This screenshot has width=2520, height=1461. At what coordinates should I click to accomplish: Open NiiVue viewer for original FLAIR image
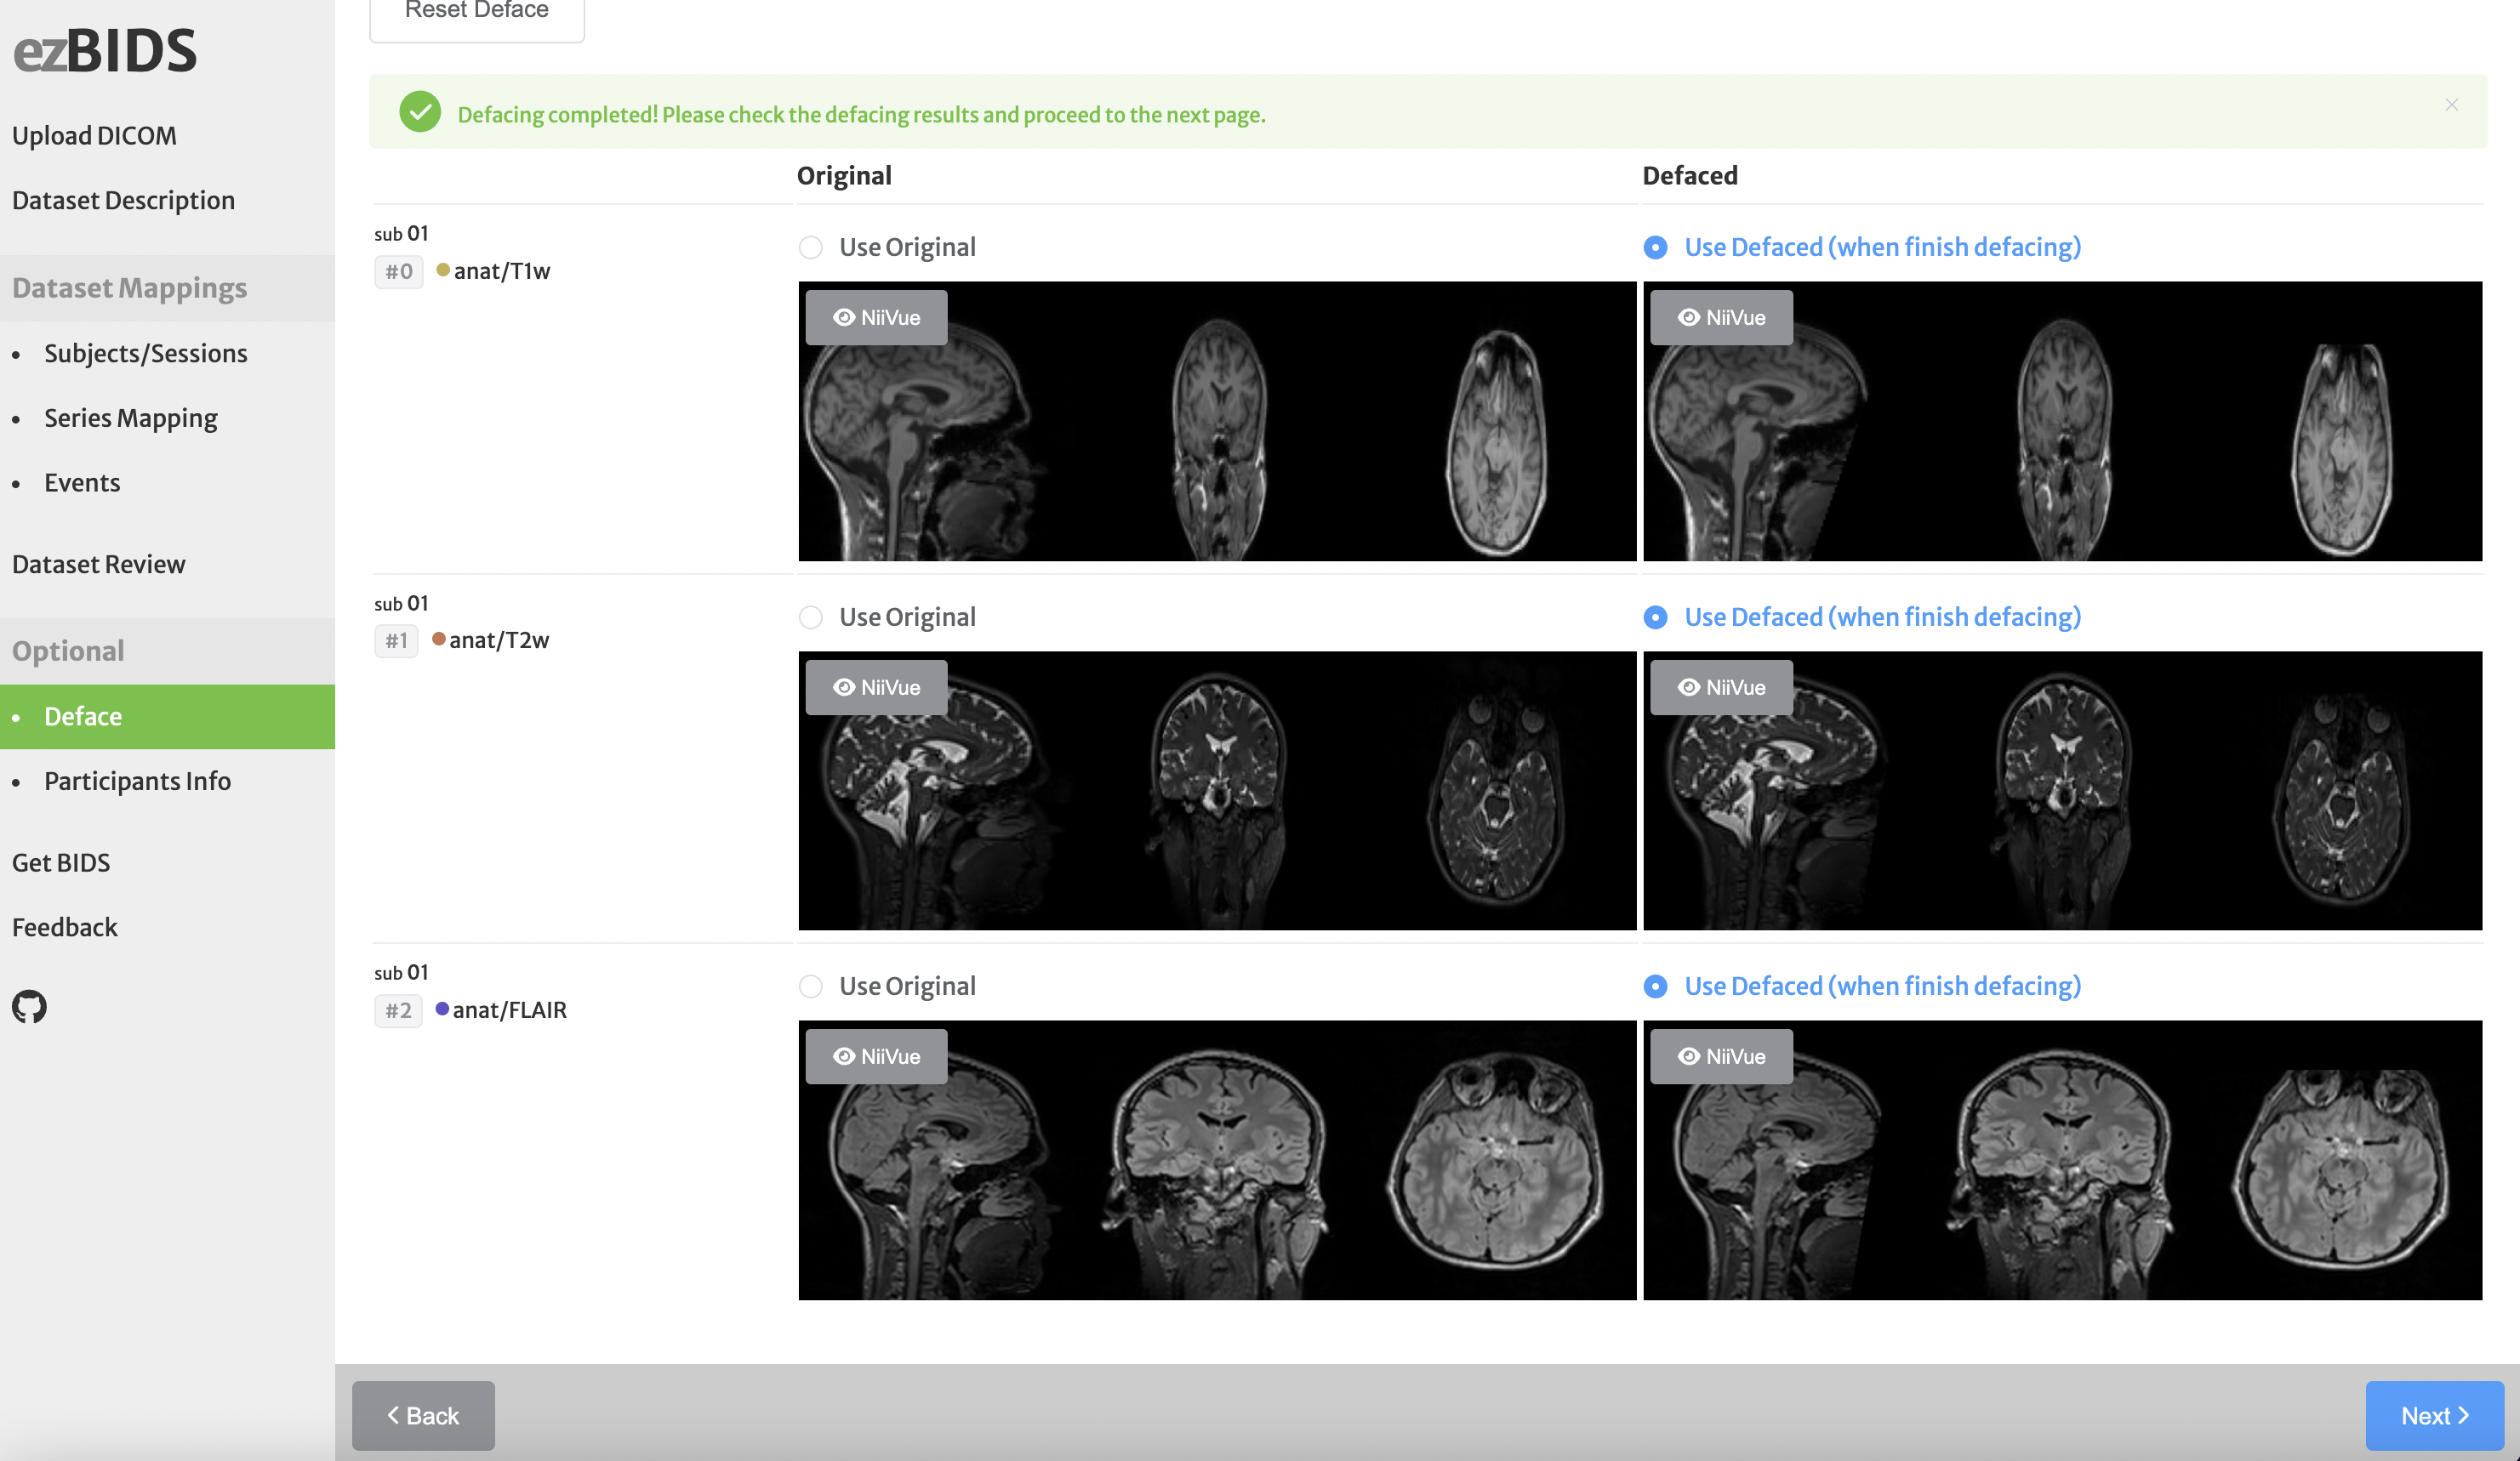click(876, 1056)
